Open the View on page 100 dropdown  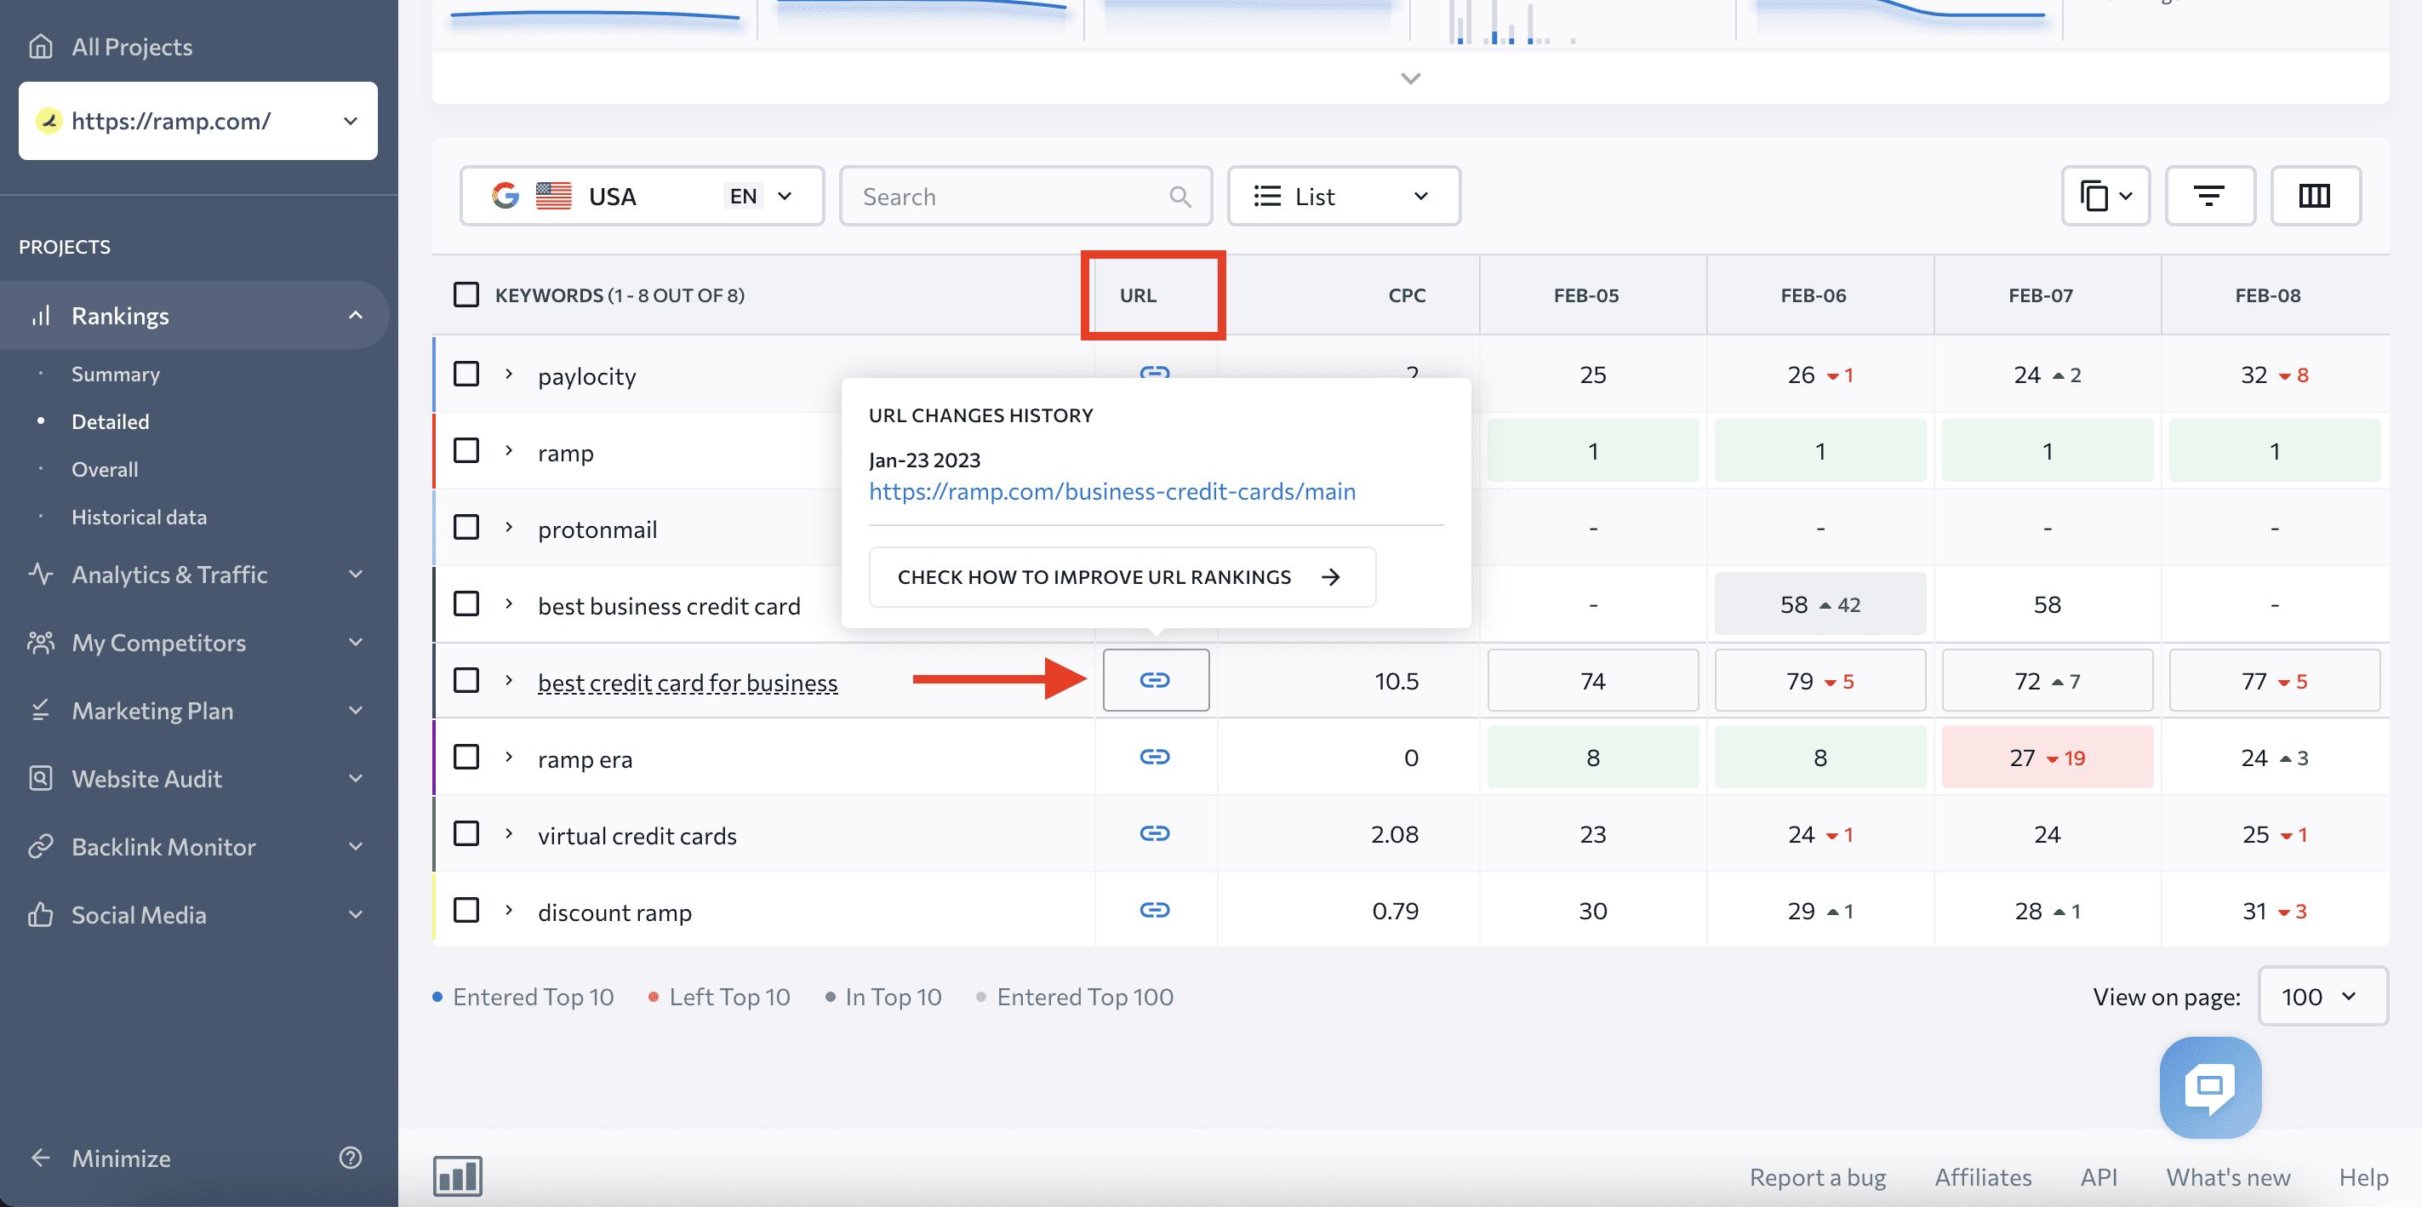(2322, 996)
